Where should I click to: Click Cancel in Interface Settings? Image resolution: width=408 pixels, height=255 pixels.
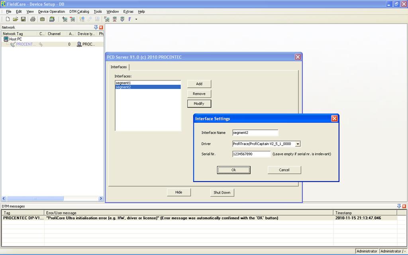284,170
